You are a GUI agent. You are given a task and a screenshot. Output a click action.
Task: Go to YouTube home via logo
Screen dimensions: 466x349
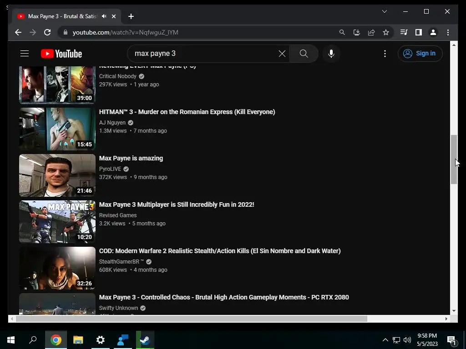61,54
